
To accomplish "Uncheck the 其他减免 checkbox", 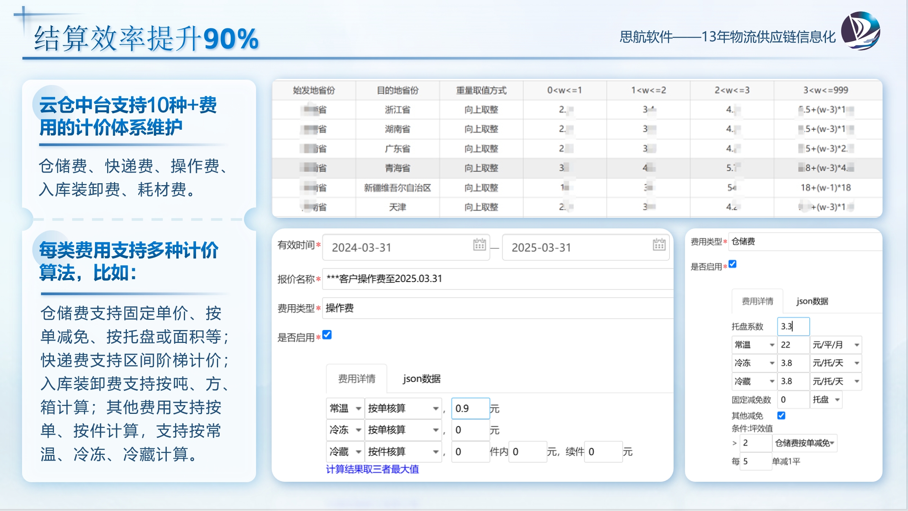I will click(x=781, y=415).
